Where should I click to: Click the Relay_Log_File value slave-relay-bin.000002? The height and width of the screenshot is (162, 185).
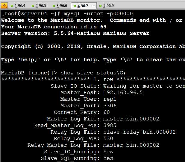(x=139, y=132)
